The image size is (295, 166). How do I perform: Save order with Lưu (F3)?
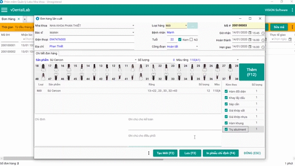[190, 153]
